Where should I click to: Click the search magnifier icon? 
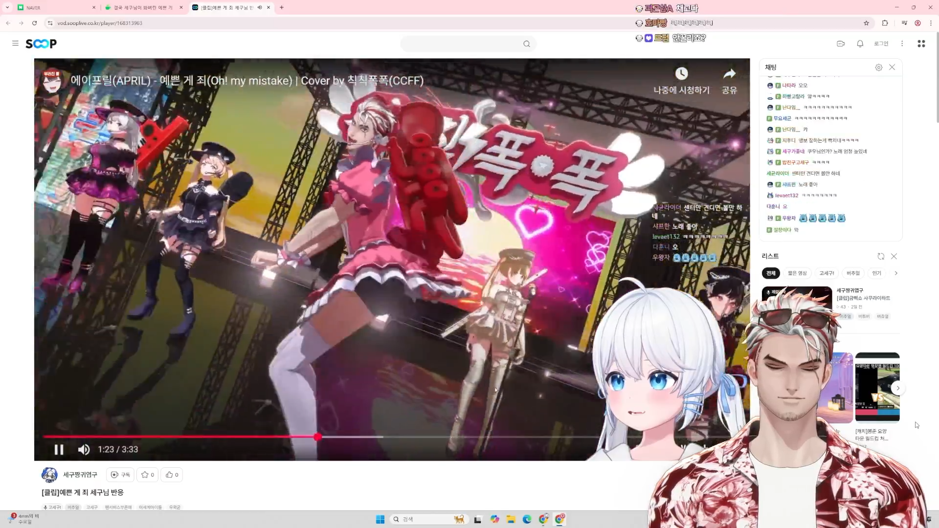click(526, 44)
